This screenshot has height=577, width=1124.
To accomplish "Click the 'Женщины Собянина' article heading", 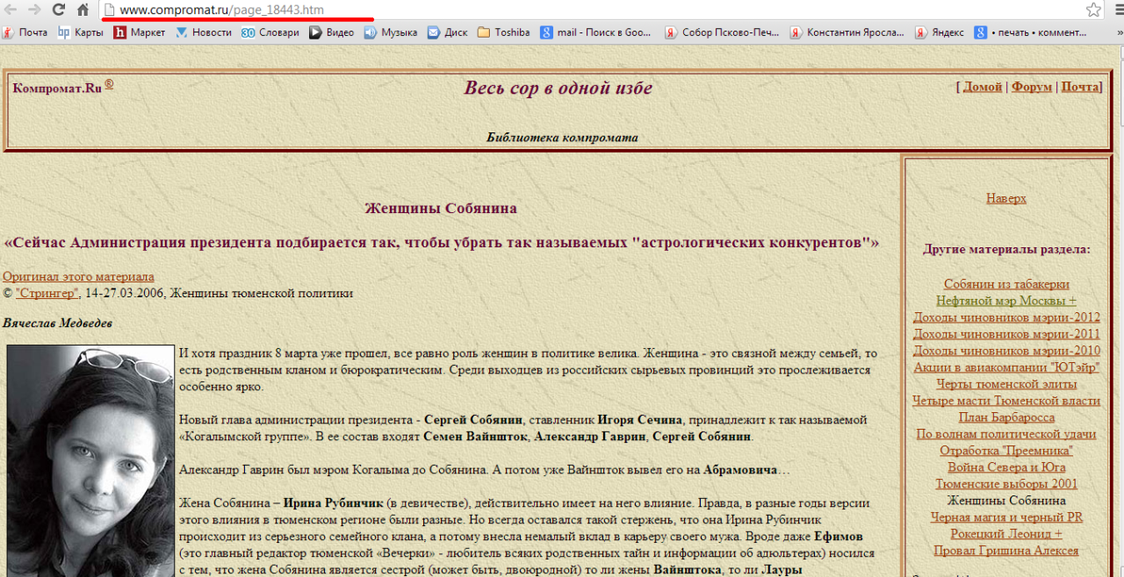I will pyautogui.click(x=441, y=209).
